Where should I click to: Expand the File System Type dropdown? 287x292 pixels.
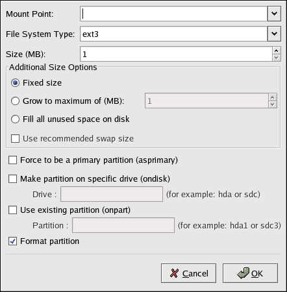pos(274,34)
